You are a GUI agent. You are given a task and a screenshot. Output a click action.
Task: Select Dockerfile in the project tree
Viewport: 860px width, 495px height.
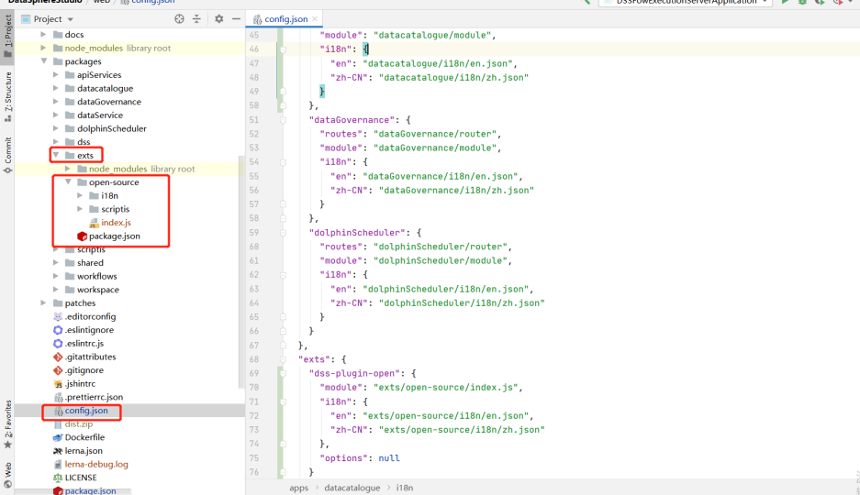pyautogui.click(x=84, y=437)
